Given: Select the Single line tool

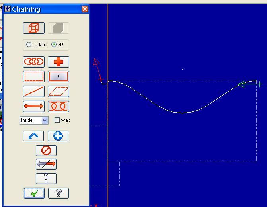Looking at the screenshot, I should coord(34,91).
